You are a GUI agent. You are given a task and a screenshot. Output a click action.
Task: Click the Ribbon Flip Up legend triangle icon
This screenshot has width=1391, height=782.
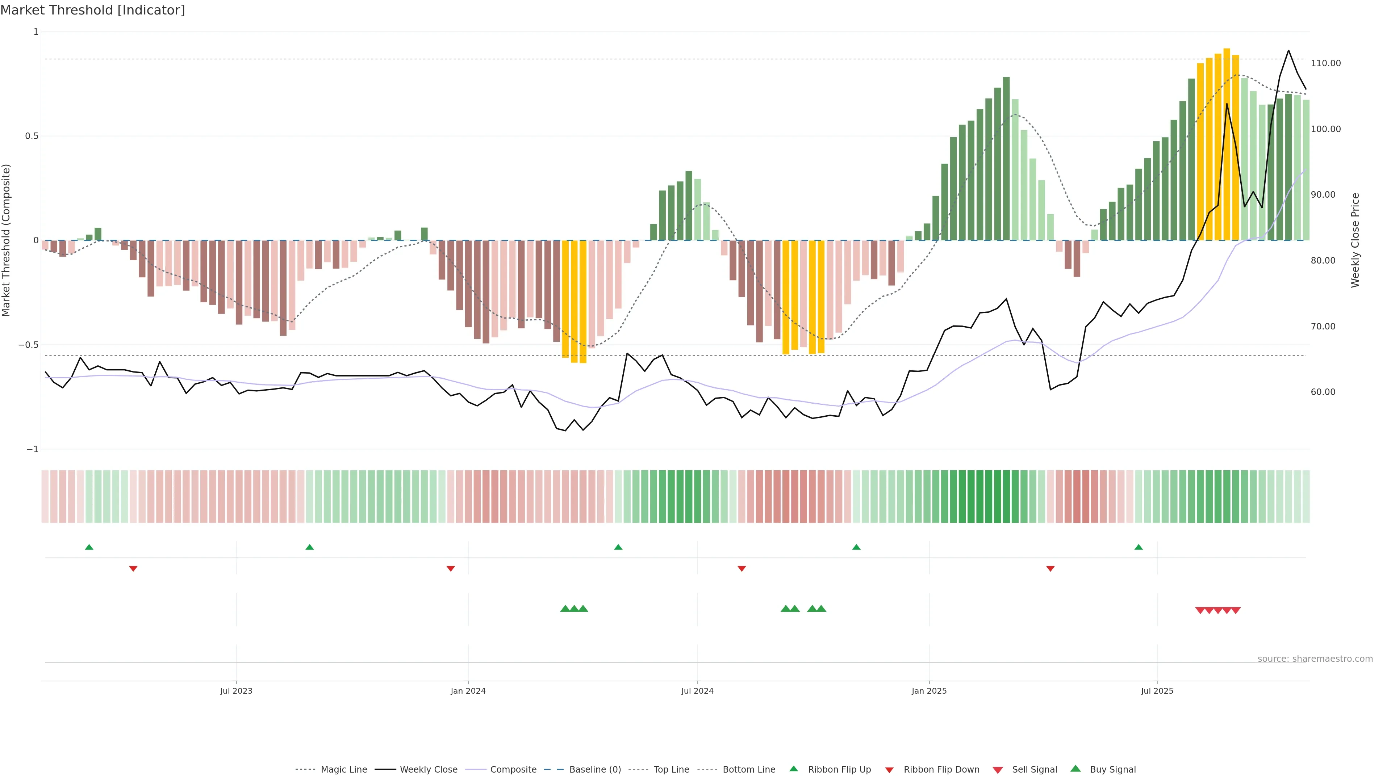point(793,769)
